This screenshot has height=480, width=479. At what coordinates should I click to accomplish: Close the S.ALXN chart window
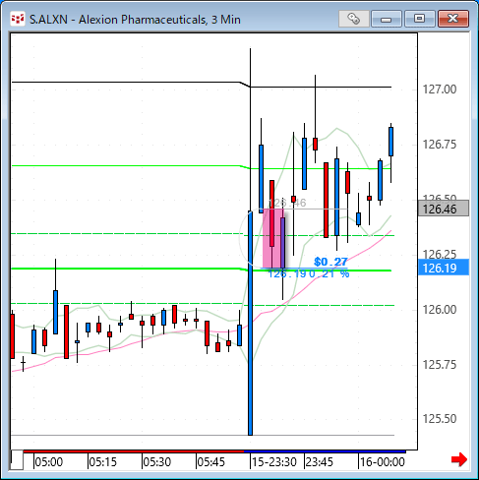(453, 19)
